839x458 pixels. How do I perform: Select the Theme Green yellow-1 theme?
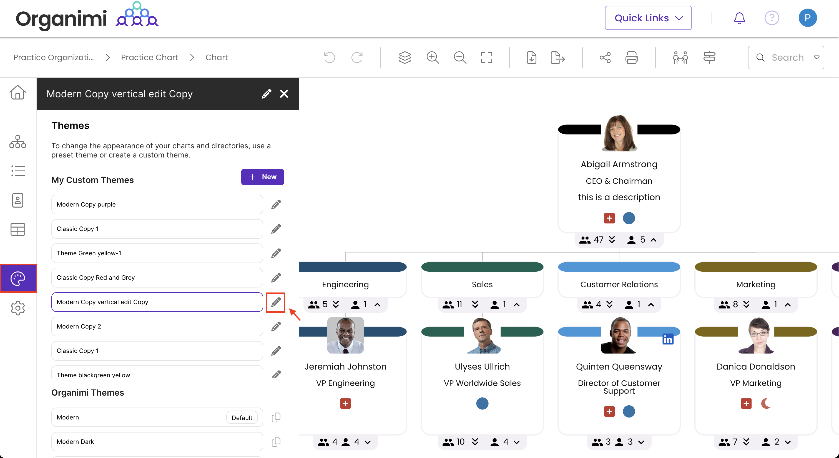point(157,253)
